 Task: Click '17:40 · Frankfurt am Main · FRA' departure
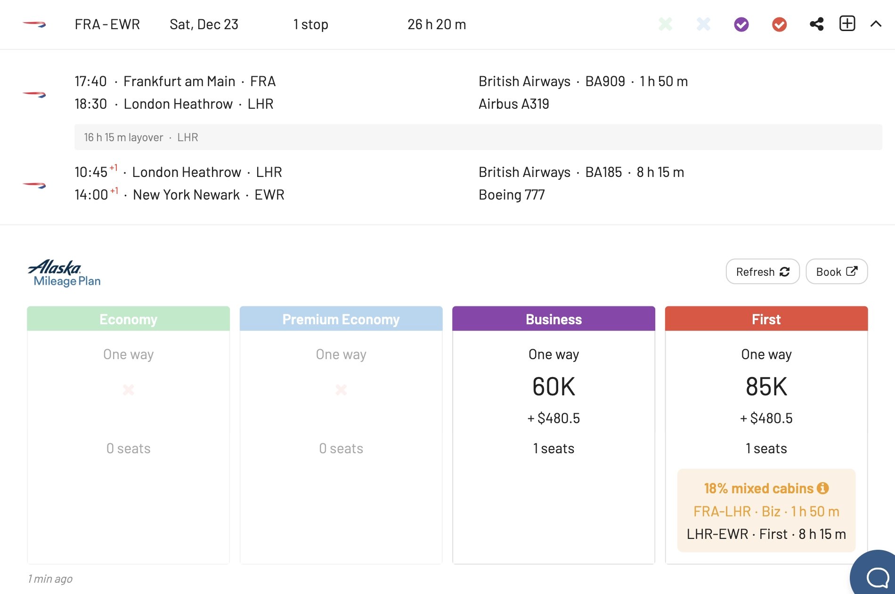coord(175,81)
